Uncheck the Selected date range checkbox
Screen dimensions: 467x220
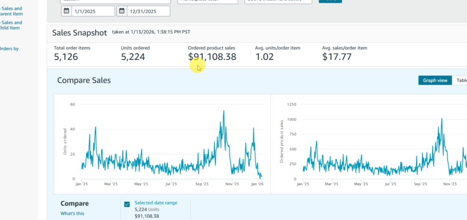127,204
